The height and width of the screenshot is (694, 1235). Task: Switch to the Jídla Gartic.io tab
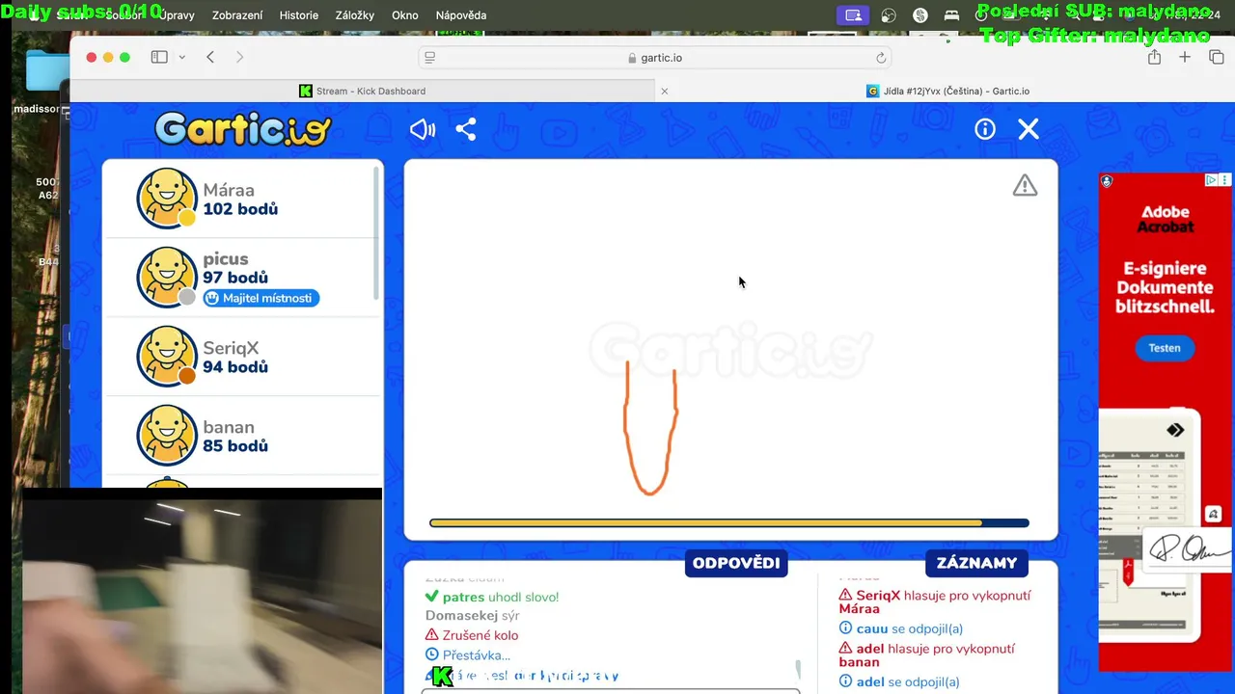click(x=948, y=91)
